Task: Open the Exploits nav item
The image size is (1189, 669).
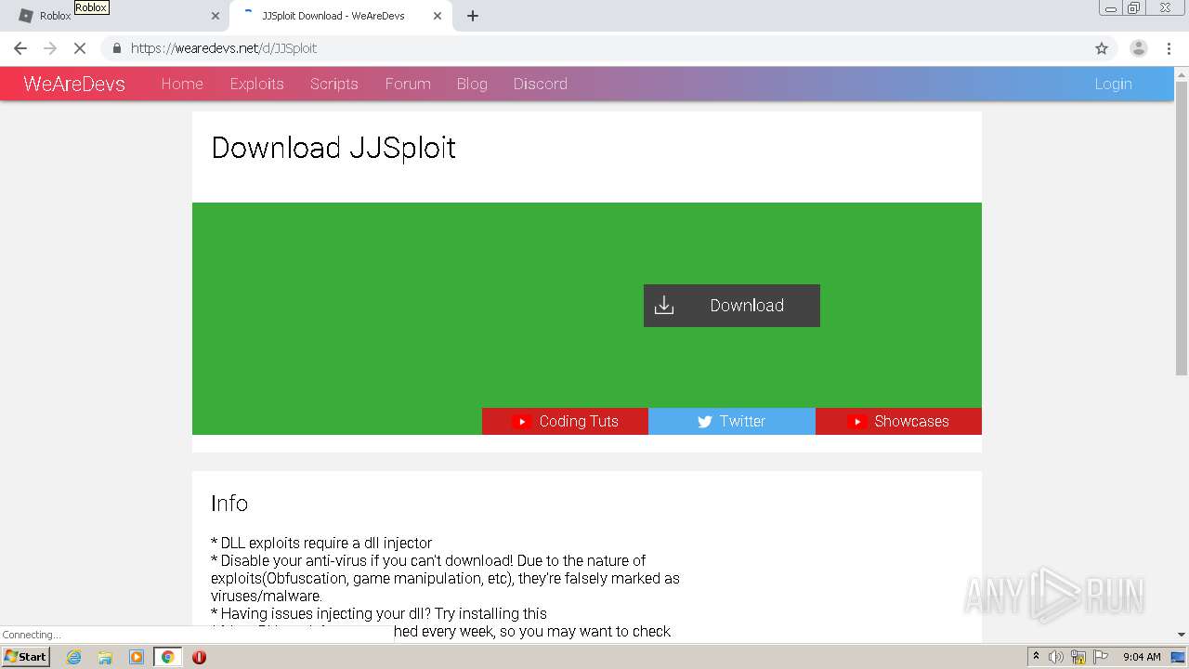Action: tap(257, 84)
